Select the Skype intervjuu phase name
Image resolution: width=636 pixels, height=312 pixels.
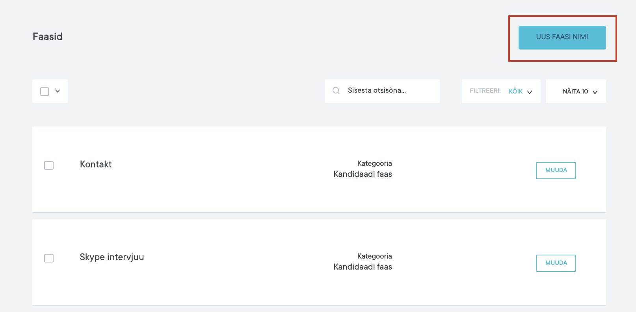coord(112,257)
